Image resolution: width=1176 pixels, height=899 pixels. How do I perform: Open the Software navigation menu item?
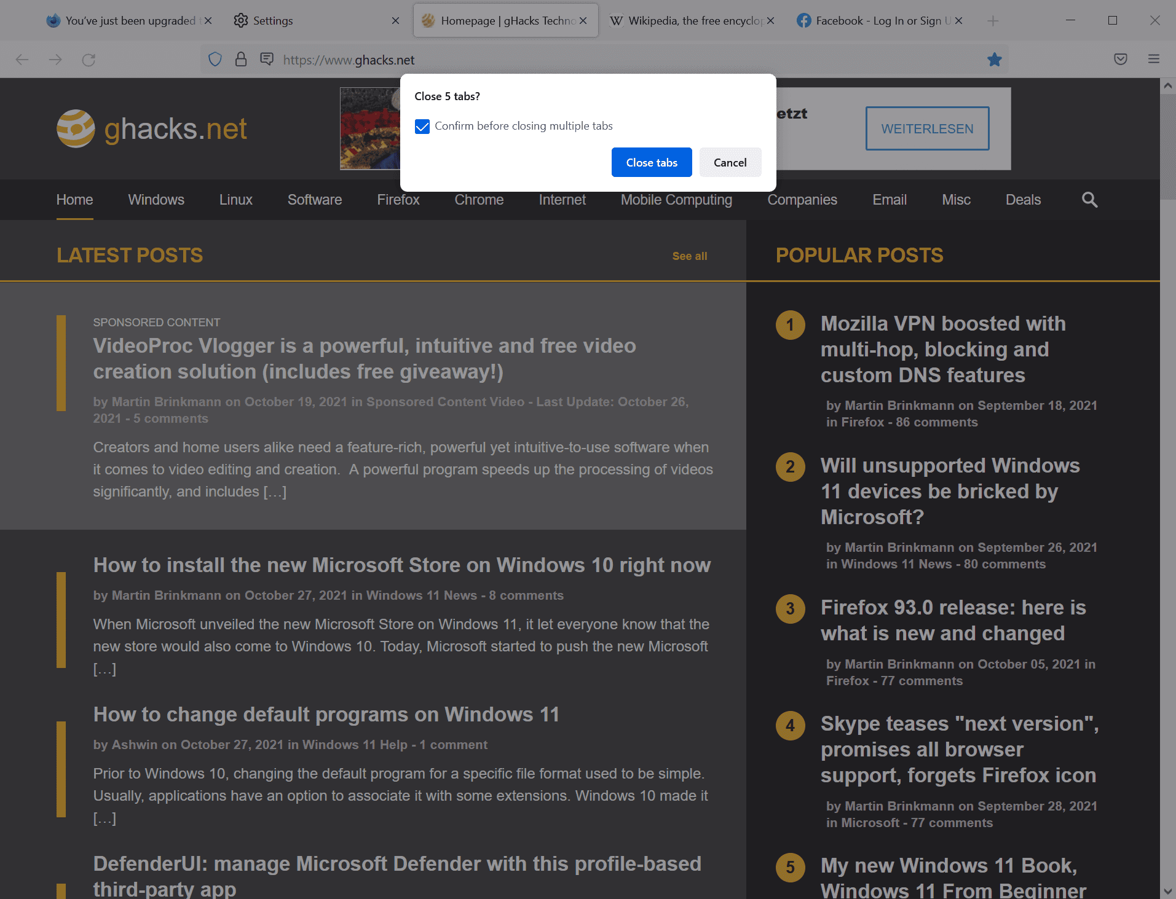click(x=315, y=200)
